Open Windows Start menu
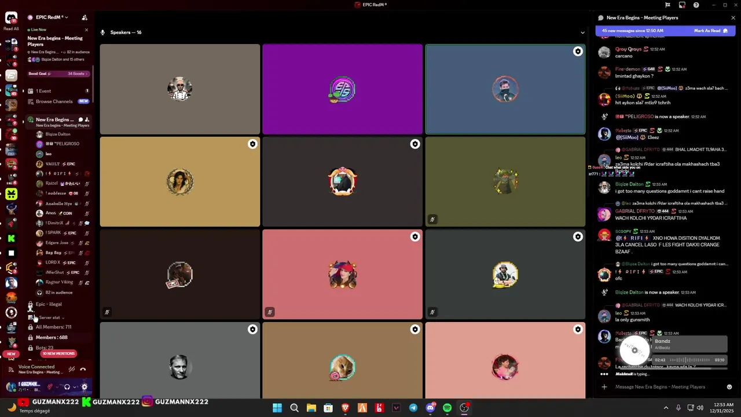741x417 pixels. [x=277, y=408]
